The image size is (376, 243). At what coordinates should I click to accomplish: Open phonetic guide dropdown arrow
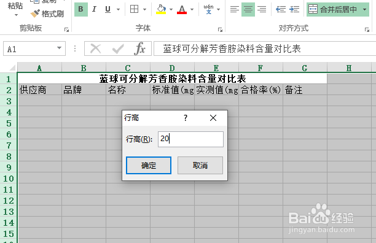(219, 10)
